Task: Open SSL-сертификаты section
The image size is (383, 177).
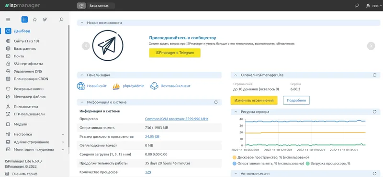Action: pos(28,64)
